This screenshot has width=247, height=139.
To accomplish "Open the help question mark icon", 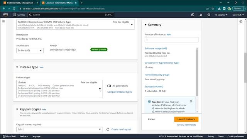I will pyautogui.click(x=209, y=15).
